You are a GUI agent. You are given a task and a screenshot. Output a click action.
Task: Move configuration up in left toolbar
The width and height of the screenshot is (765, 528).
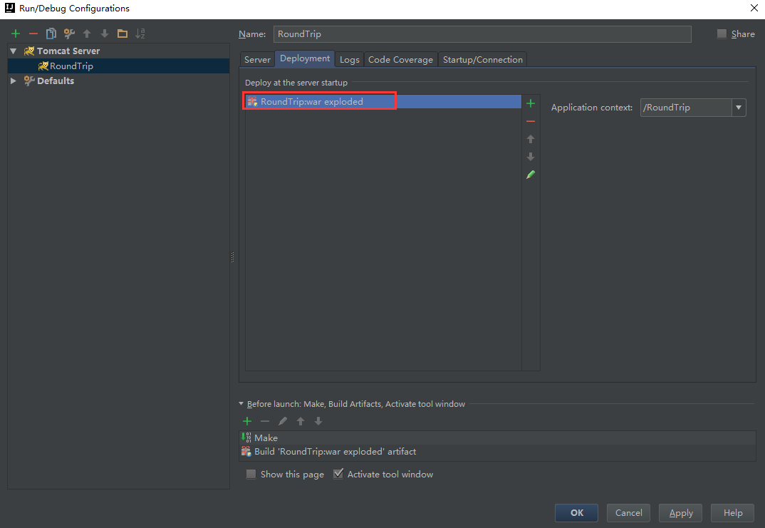[x=87, y=33]
